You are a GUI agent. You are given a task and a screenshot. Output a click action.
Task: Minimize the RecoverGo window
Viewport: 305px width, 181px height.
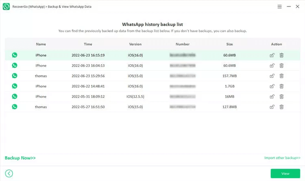[x=289, y=7]
